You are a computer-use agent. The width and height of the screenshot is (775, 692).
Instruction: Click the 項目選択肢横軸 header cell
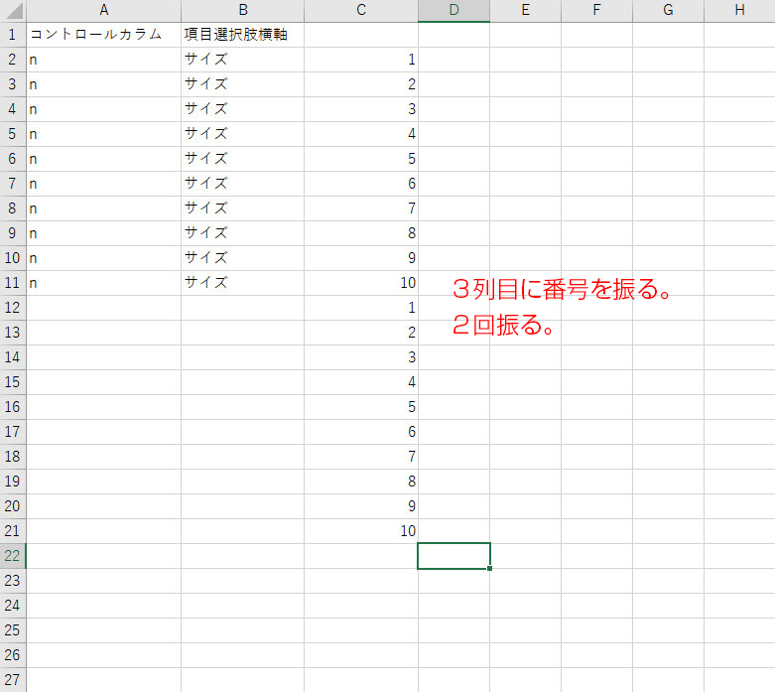242,35
